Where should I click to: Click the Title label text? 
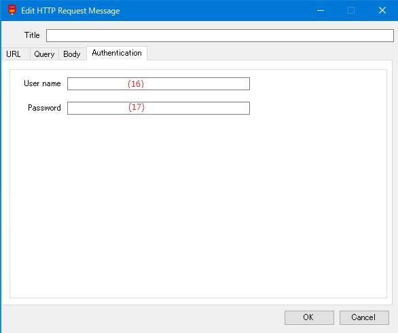32,35
